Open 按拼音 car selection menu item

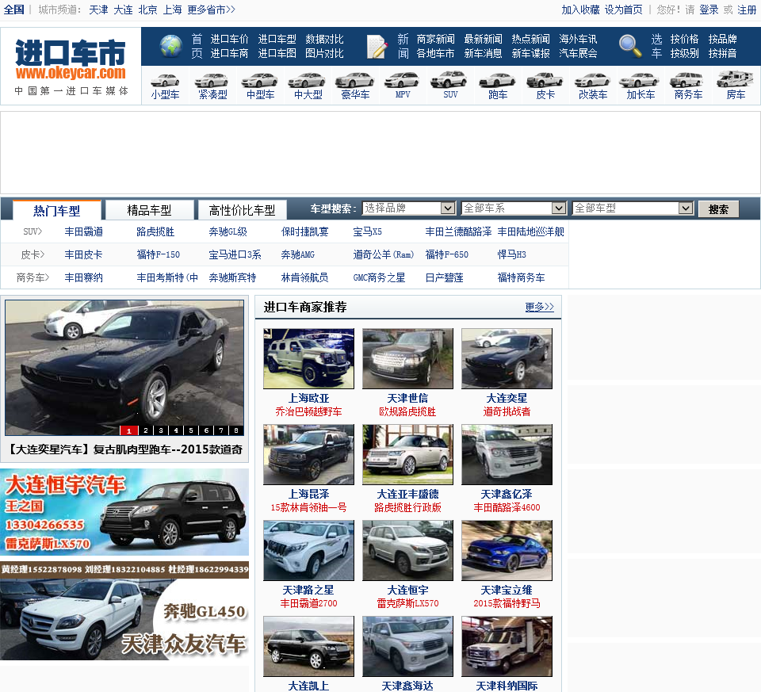(x=722, y=53)
